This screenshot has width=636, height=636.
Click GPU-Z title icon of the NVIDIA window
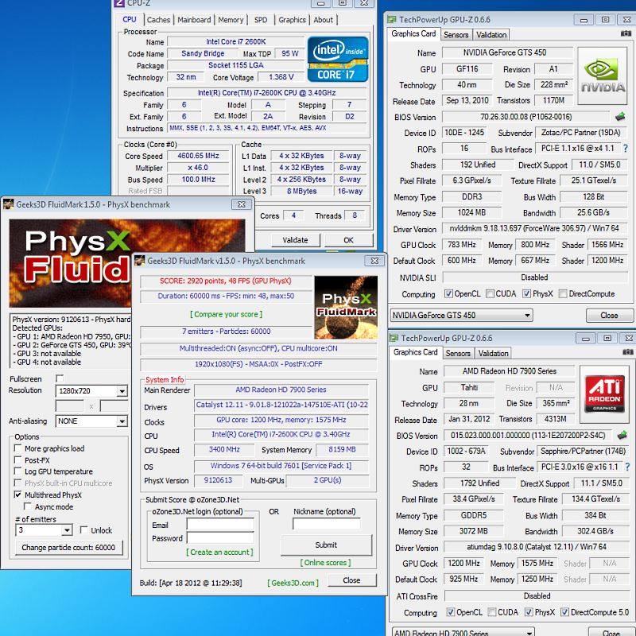point(392,19)
